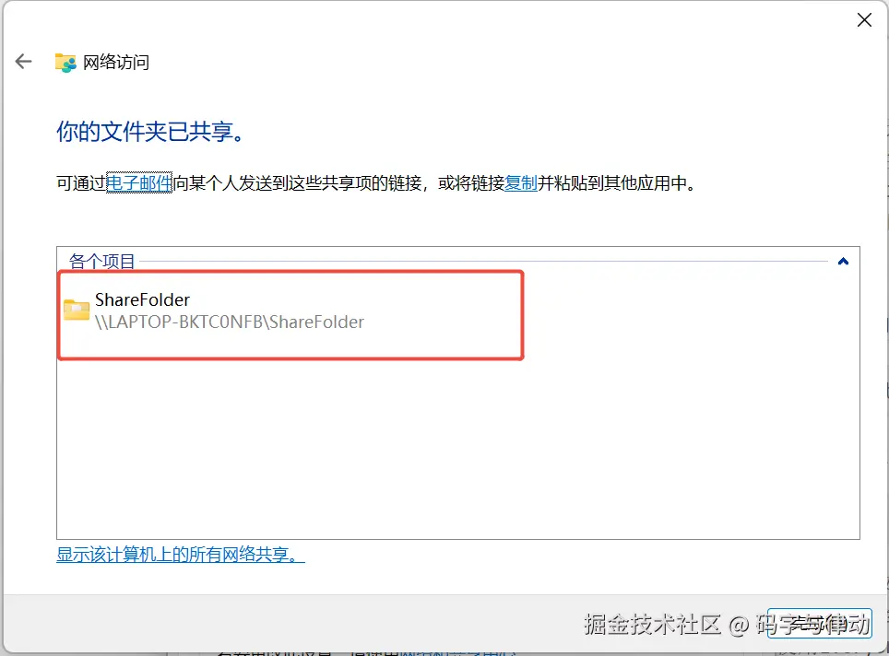Click the heading 你的文件夹已共享。

coord(151,132)
